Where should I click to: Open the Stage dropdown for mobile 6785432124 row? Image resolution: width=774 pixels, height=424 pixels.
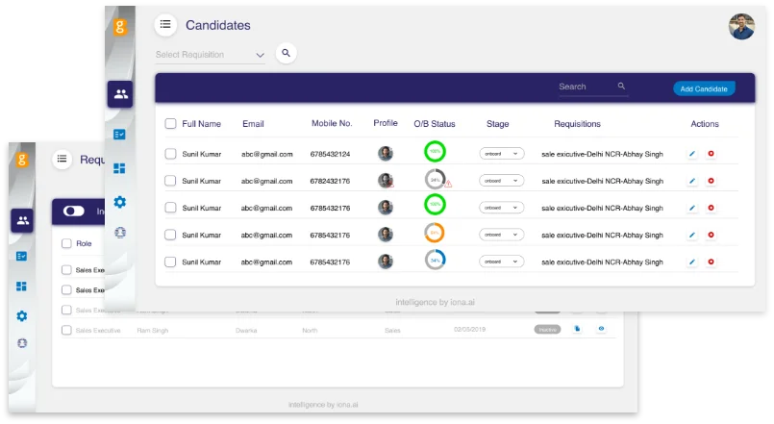tap(502, 154)
